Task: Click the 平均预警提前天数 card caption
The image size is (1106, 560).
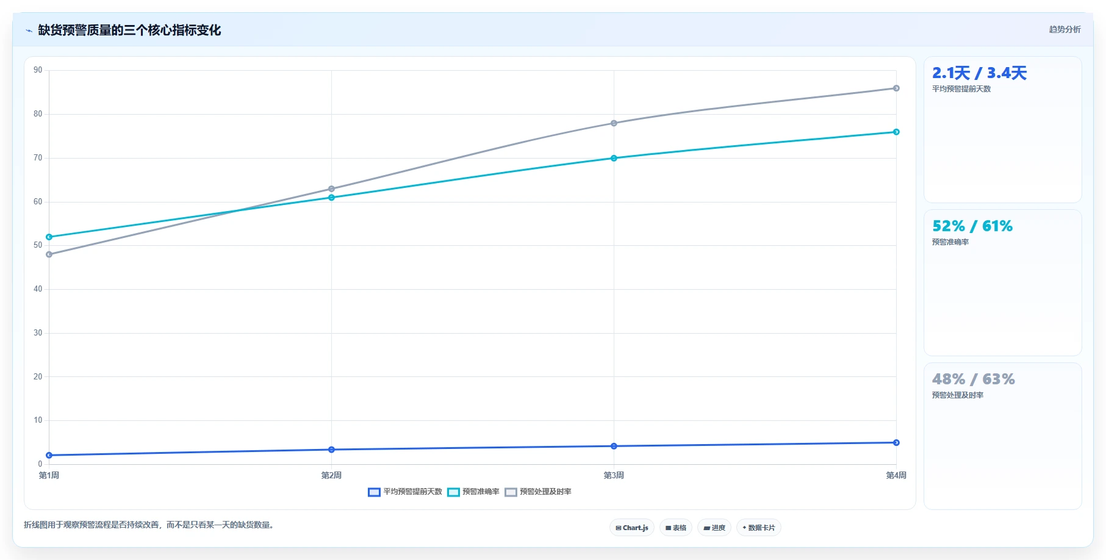Action: [x=961, y=89]
